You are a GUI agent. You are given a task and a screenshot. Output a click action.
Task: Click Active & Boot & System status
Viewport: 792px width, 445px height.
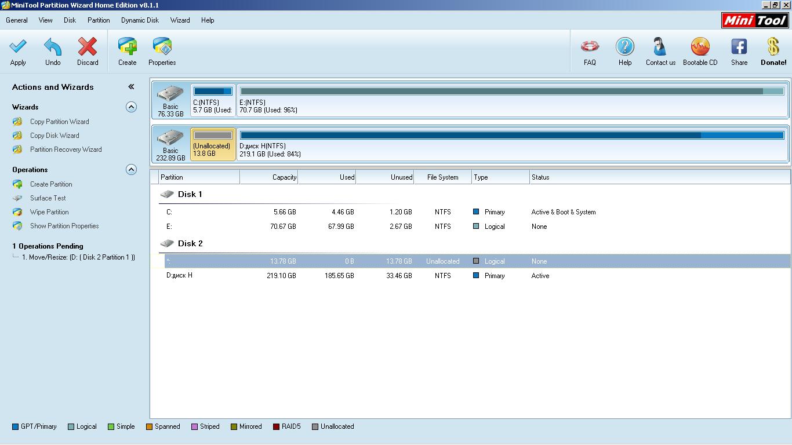point(564,212)
